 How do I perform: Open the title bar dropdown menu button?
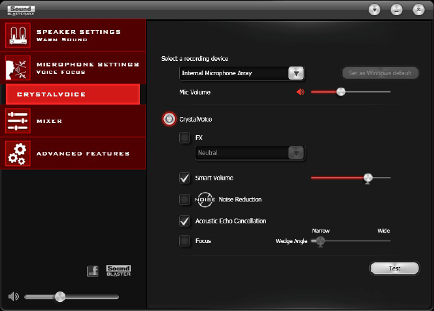(375, 10)
